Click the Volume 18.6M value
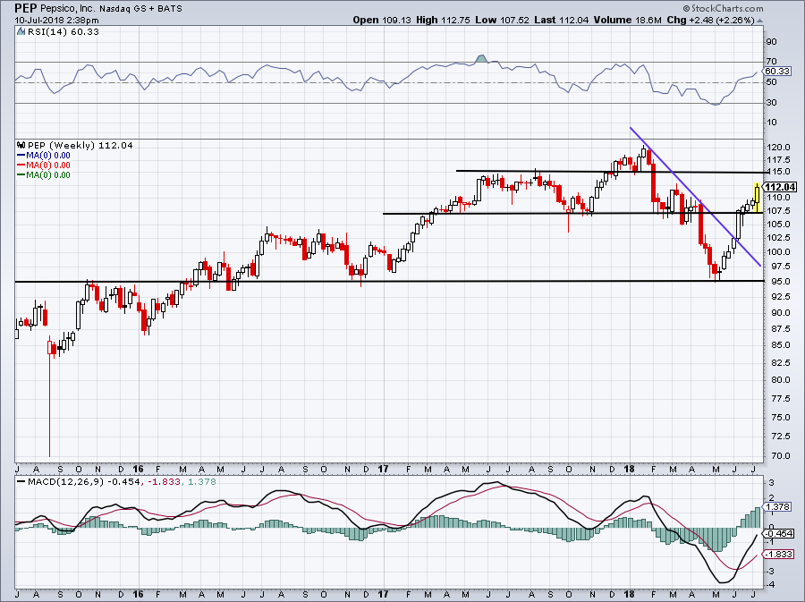Screen dimensions: 805x602 pyautogui.click(x=627, y=20)
